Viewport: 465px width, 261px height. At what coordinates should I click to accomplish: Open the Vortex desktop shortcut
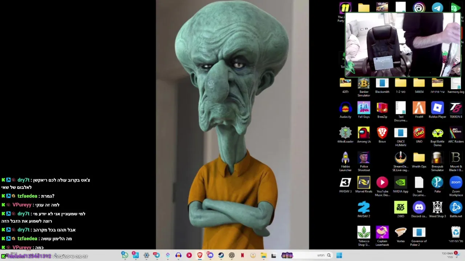[401, 235]
